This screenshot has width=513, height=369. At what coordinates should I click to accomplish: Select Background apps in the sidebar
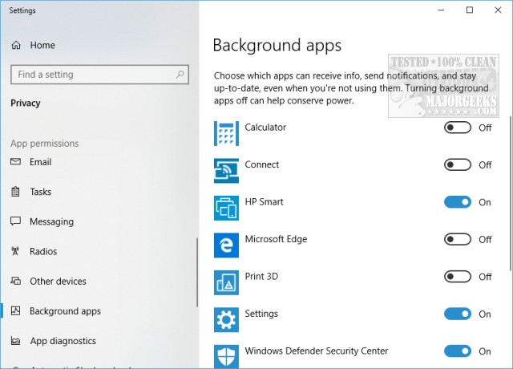click(65, 311)
